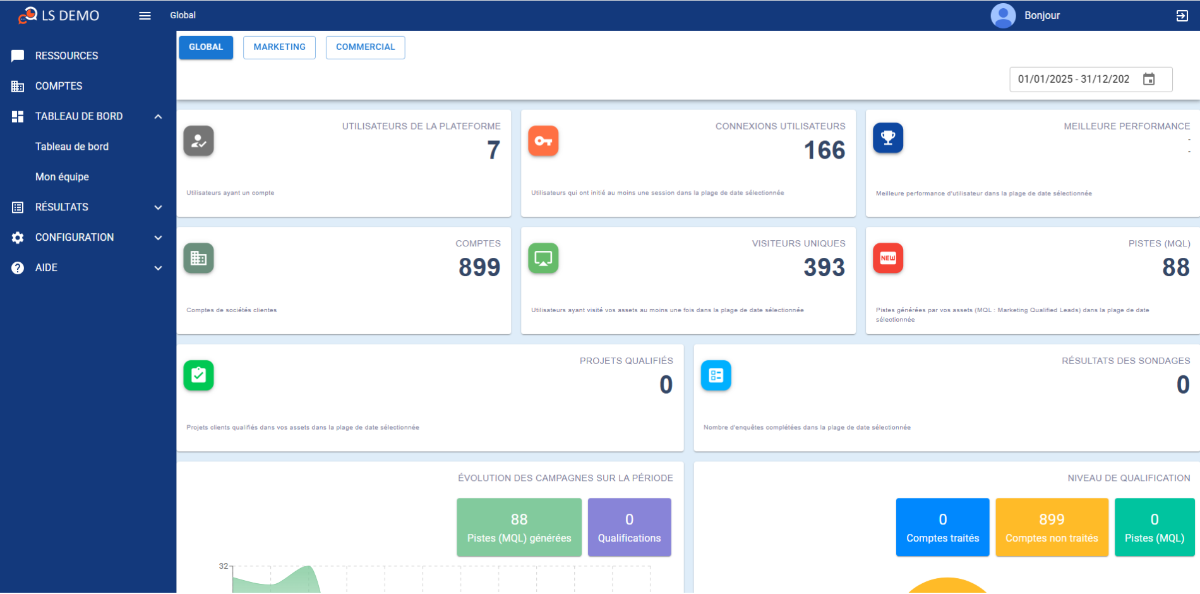Click the yellow qualification pie chart
Viewport: 1200px width, 594px height.
click(947, 586)
